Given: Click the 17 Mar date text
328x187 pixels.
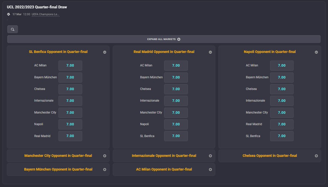Looking at the screenshot, I should [x=17, y=14].
